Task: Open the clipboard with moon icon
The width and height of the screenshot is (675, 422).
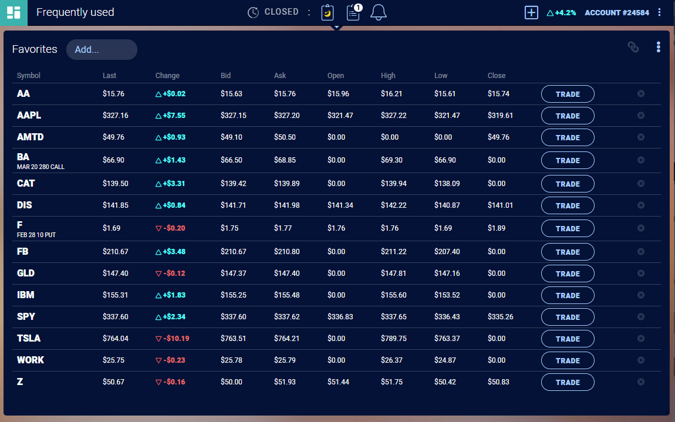Action: tap(328, 12)
